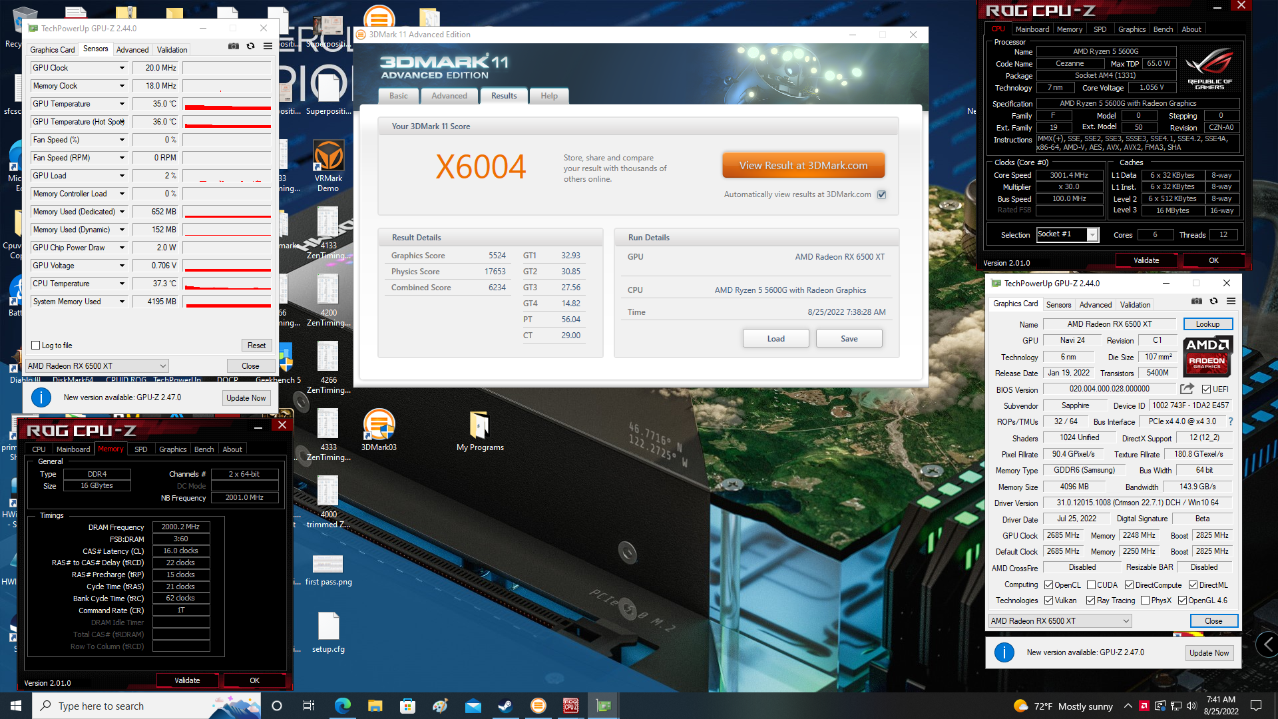1278x719 pixels.
Task: Open File Explorer from taskbar
Action: [x=375, y=706]
